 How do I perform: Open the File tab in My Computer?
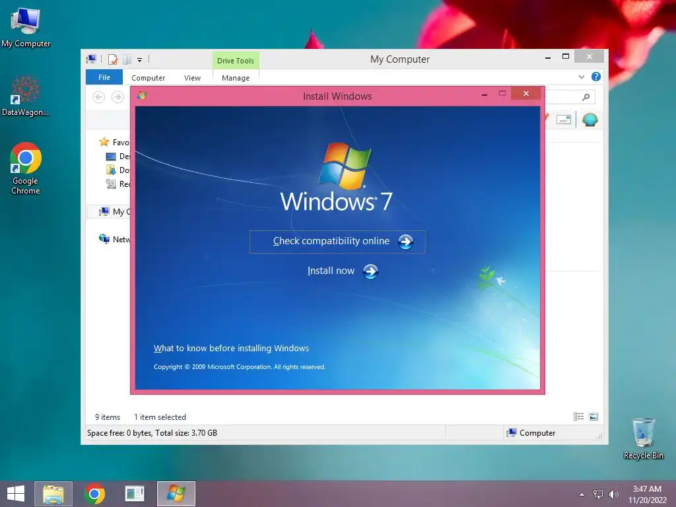[x=104, y=77]
